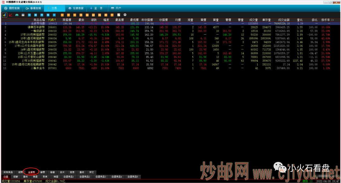The width and height of the screenshot is (341, 183).
Task: Select the candlestick K-line chart icon
Action: click(17, 15)
